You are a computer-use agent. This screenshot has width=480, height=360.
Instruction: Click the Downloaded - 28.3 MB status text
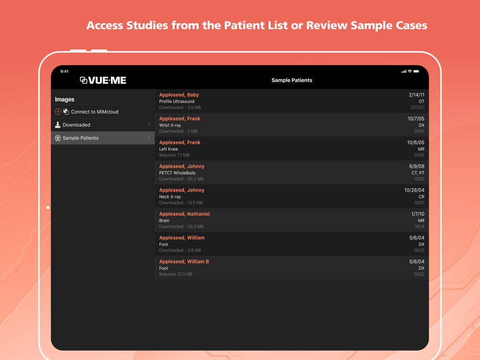pos(181,227)
